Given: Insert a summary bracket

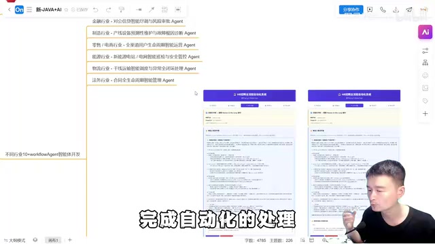Looking at the screenshot, I should (164, 9).
